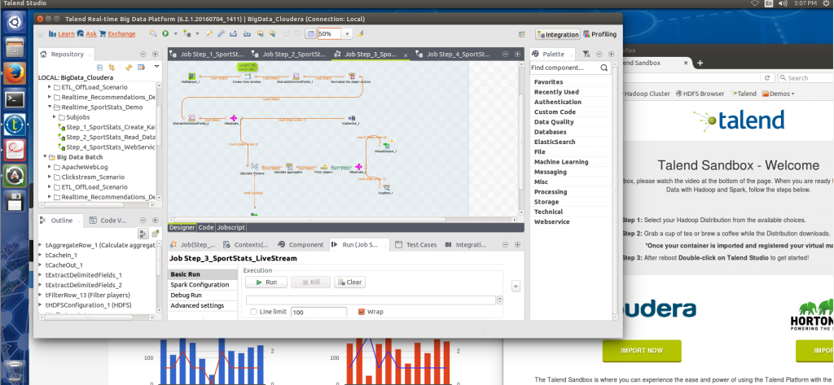
Task: Click the Outline view mode toggle icon
Action: 143,234
